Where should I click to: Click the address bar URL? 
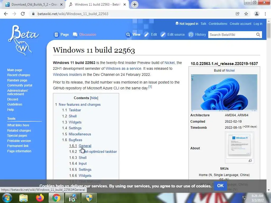click(x=73, y=14)
